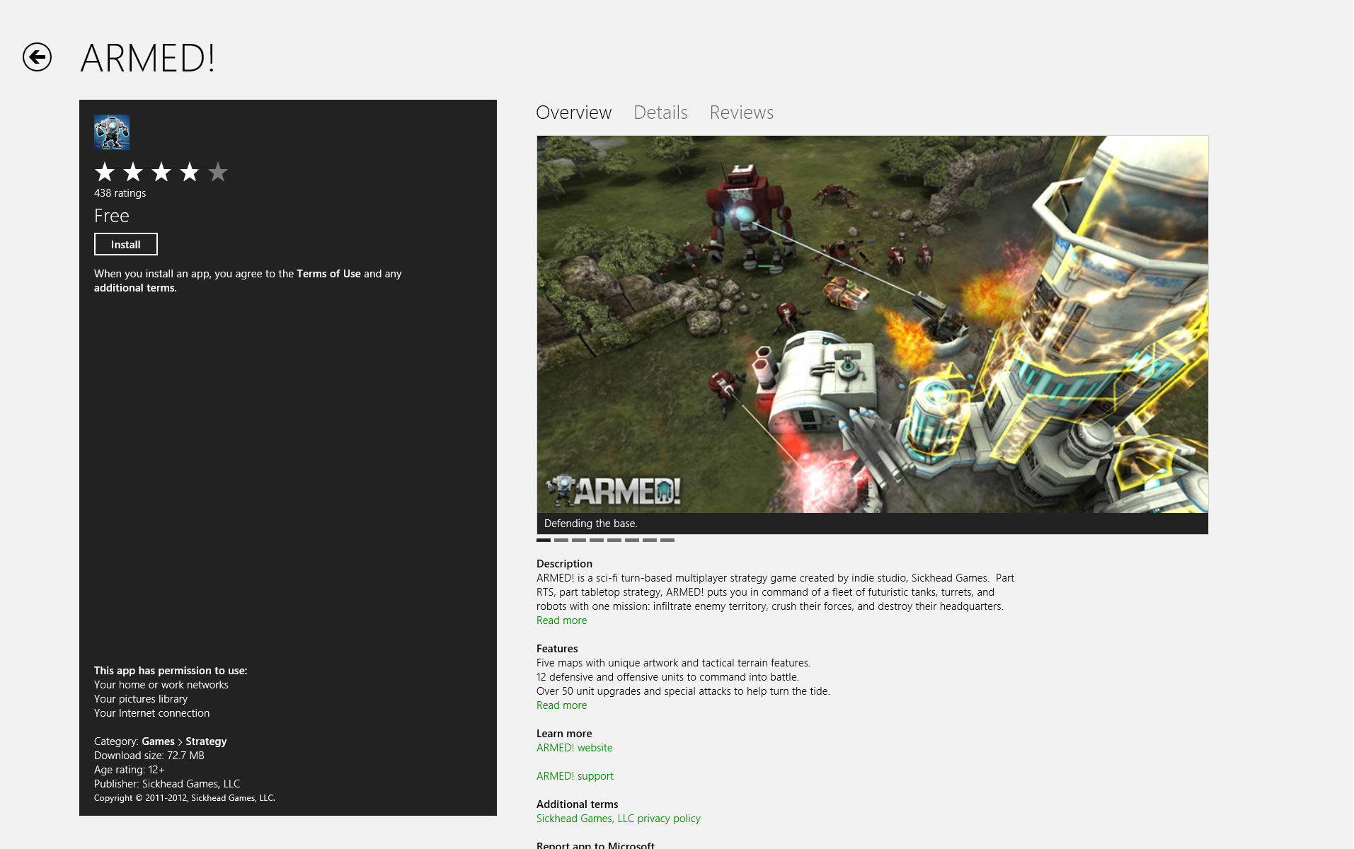Select the Overview tab

point(573,112)
